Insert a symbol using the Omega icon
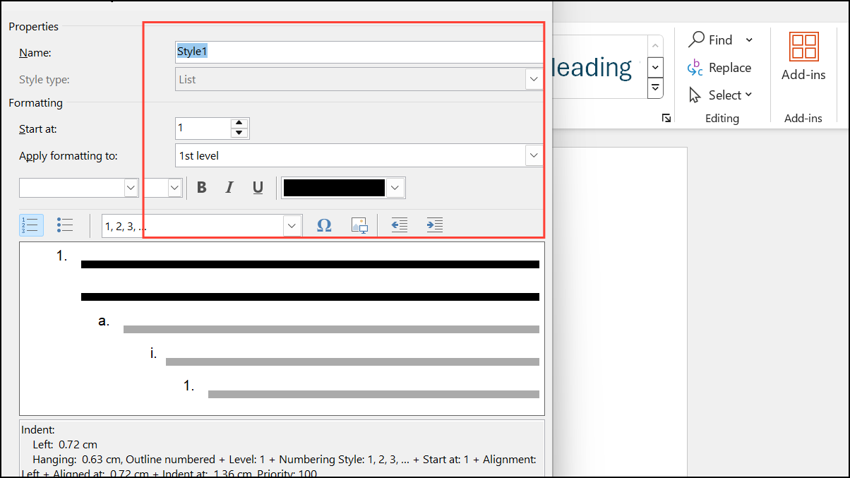Screen dimensions: 850x478 325,225
